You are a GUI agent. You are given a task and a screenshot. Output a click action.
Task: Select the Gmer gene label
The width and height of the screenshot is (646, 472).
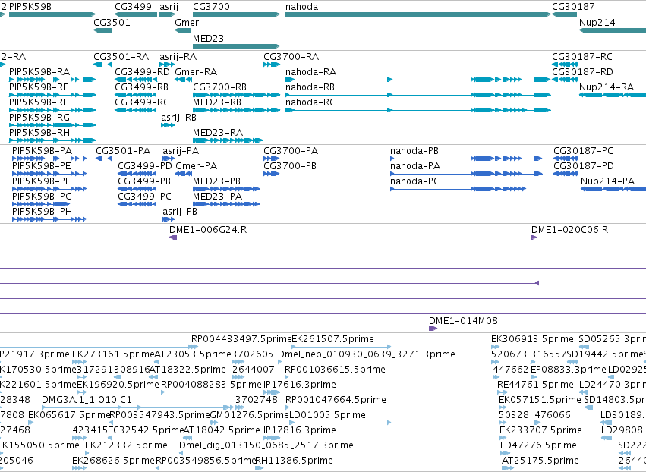(187, 22)
